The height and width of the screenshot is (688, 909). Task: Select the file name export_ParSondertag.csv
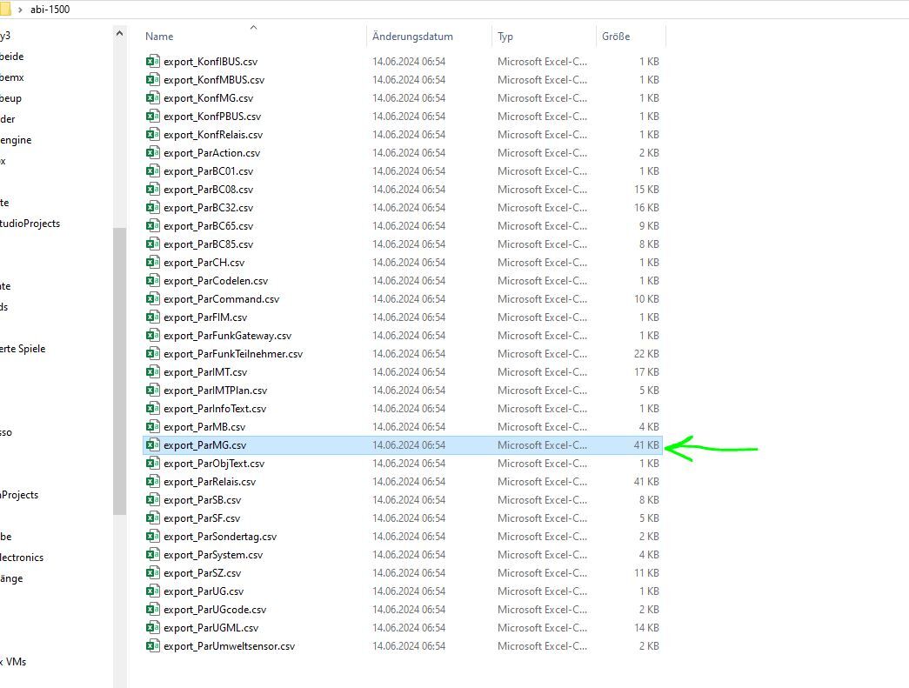220,536
